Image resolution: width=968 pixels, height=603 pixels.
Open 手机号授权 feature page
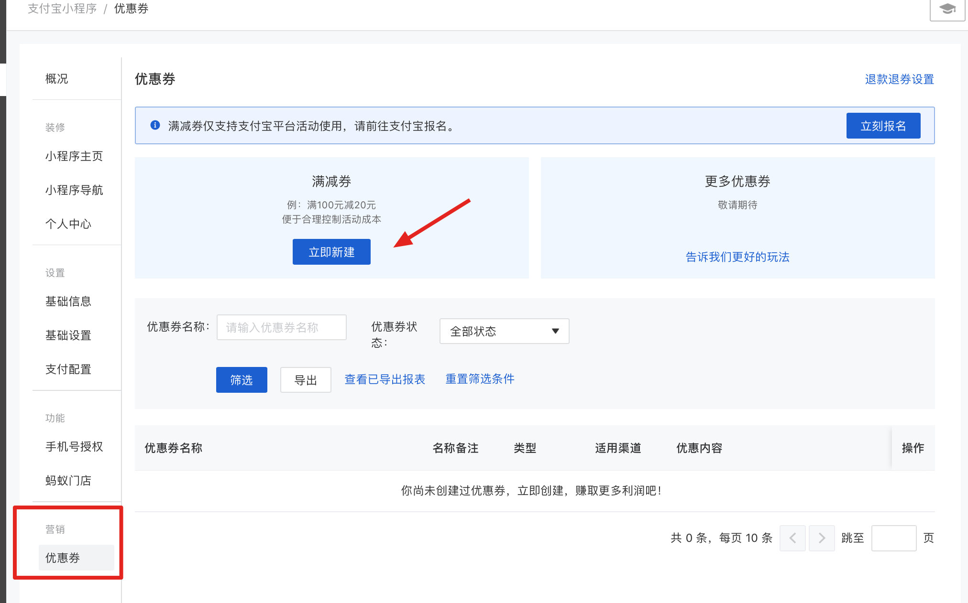74,447
